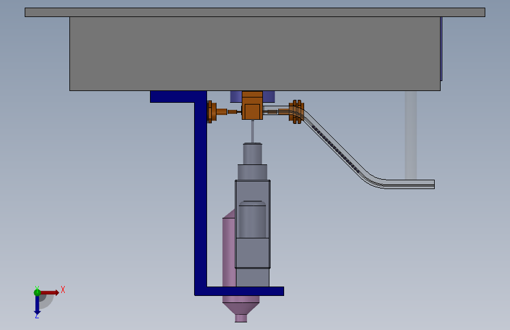The width and height of the screenshot is (510, 330).
Task: Select the translucent vertical post on right
Action: point(411,135)
